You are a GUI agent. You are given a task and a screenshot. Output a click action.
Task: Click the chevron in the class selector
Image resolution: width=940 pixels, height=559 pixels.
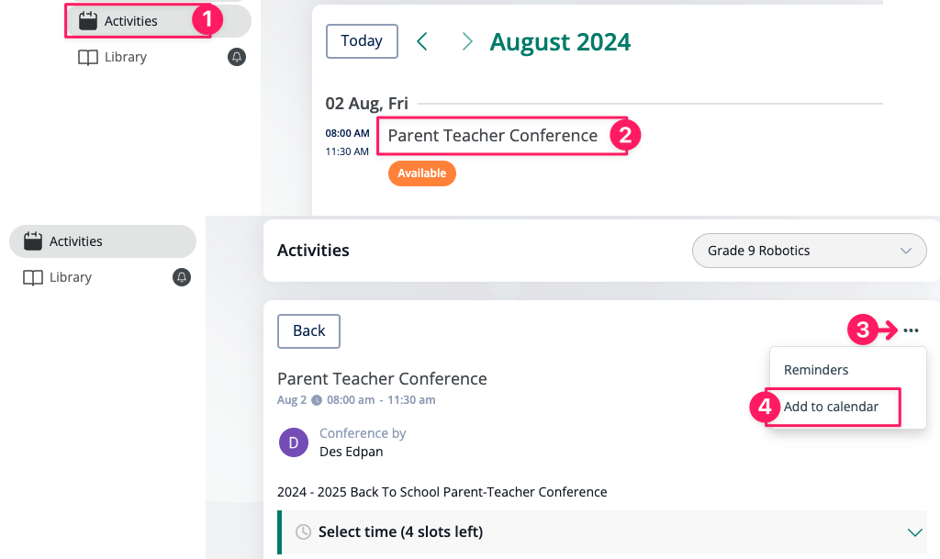coord(906,251)
